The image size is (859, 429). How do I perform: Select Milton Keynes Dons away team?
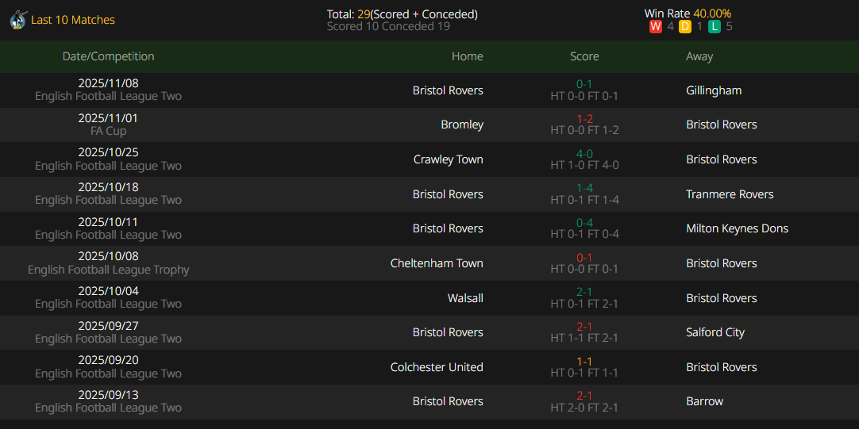pyautogui.click(x=737, y=228)
